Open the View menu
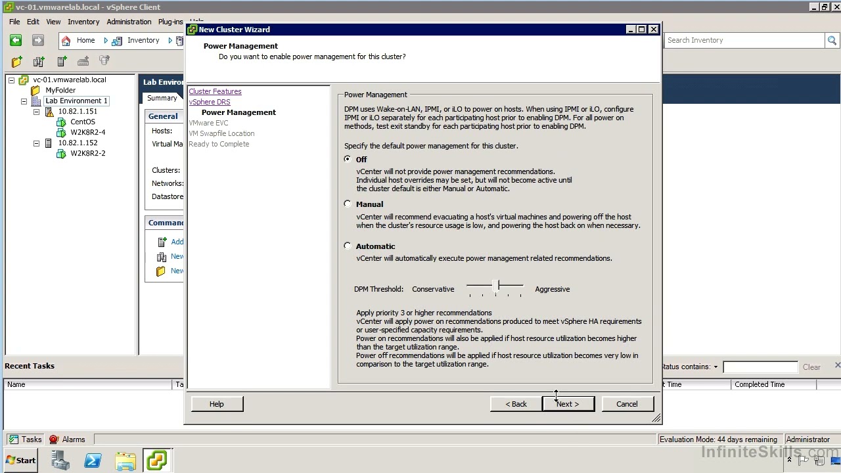841x473 pixels. coord(53,22)
